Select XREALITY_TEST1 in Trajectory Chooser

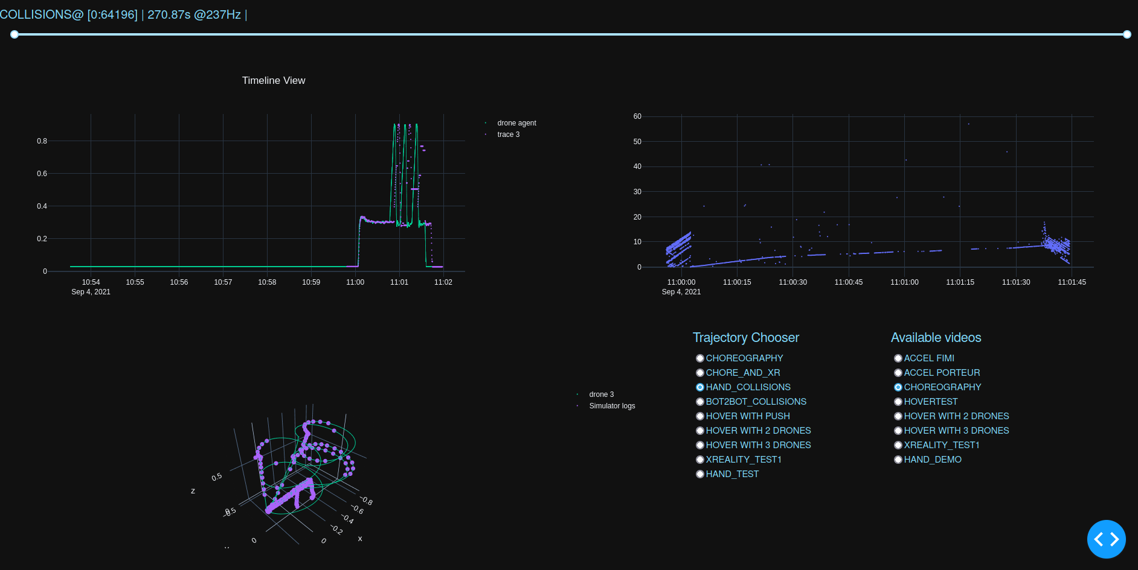(700, 459)
